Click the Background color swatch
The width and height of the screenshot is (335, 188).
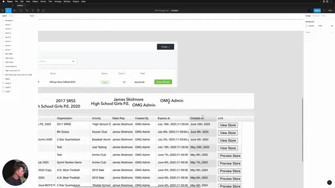(307, 26)
